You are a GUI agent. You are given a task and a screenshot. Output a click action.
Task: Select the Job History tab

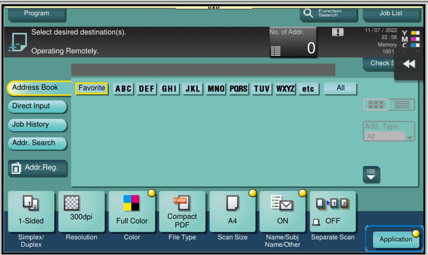point(37,125)
